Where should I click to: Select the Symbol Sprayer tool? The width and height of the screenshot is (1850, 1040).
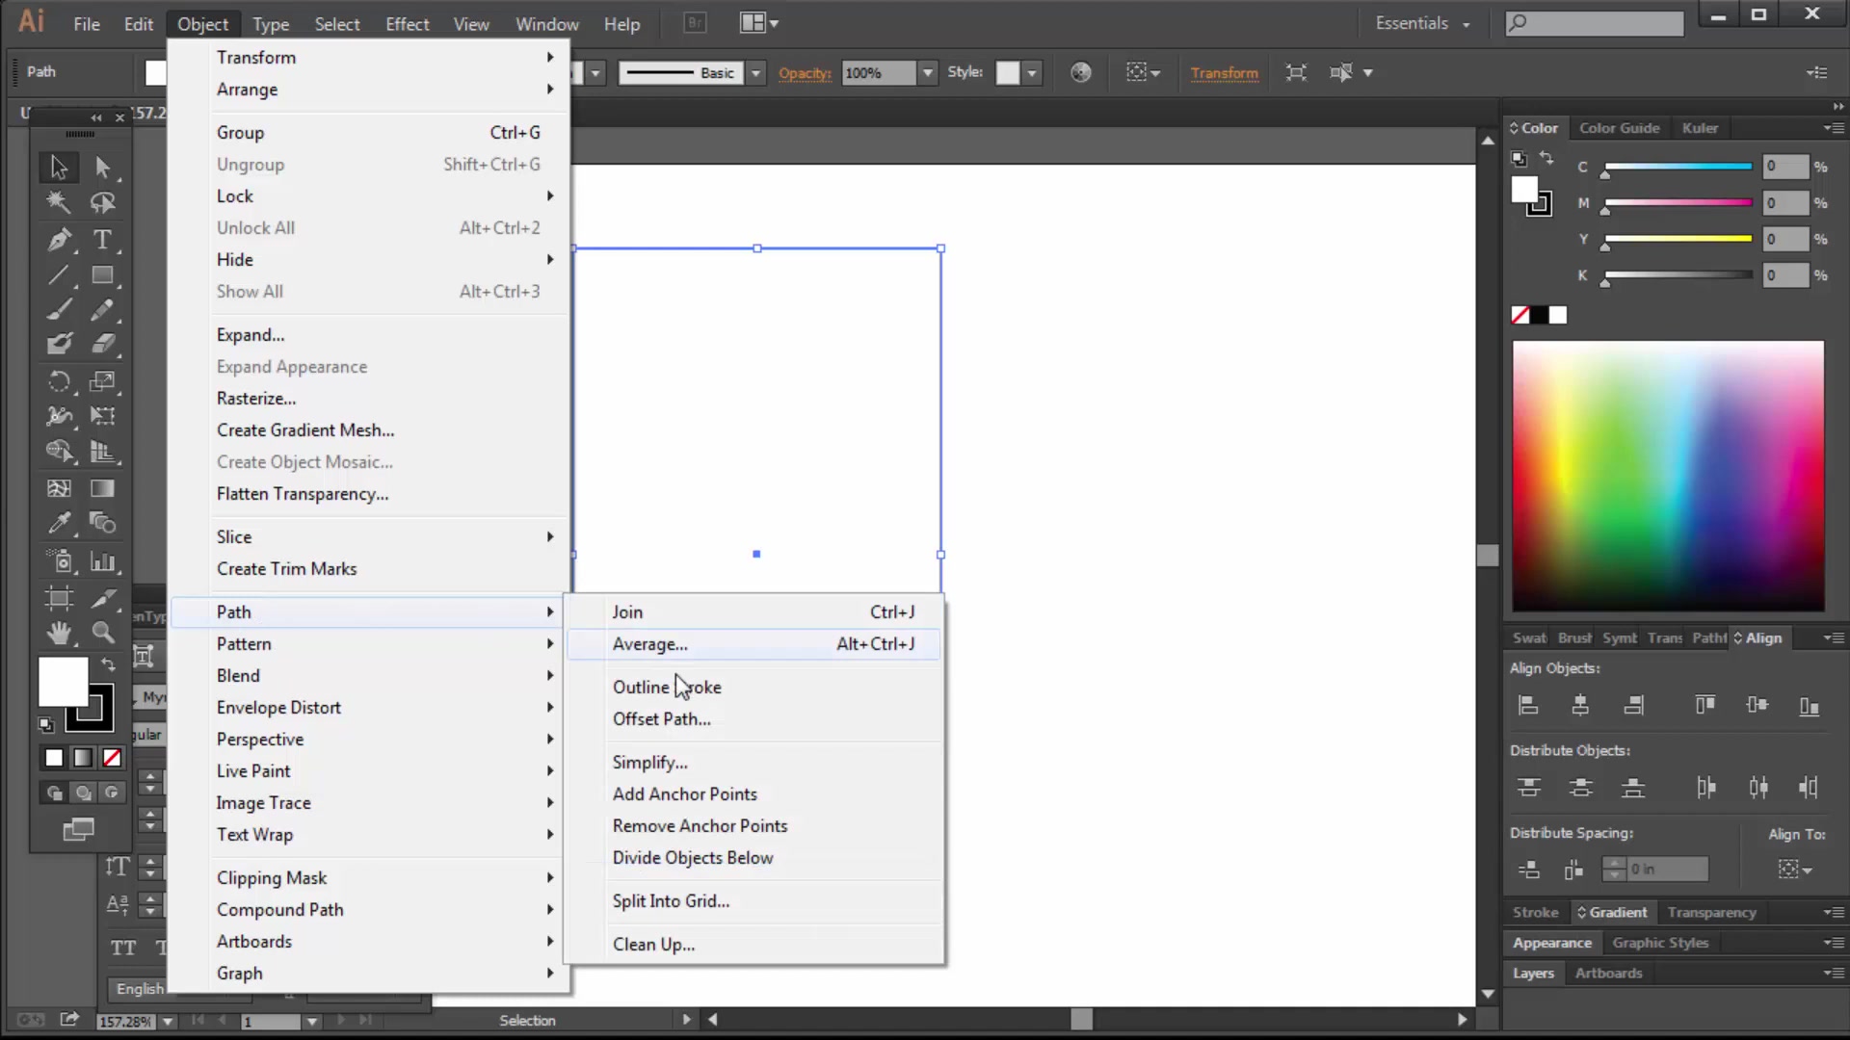pyautogui.click(x=58, y=561)
